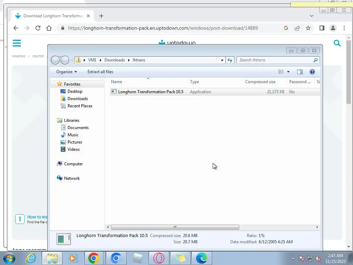Expand Chrome tab search chevron
Image resolution: width=353 pixels, height=265 pixels.
click(x=312, y=16)
